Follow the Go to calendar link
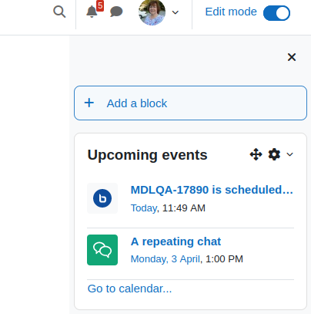The image size is (311, 314). [x=129, y=289]
